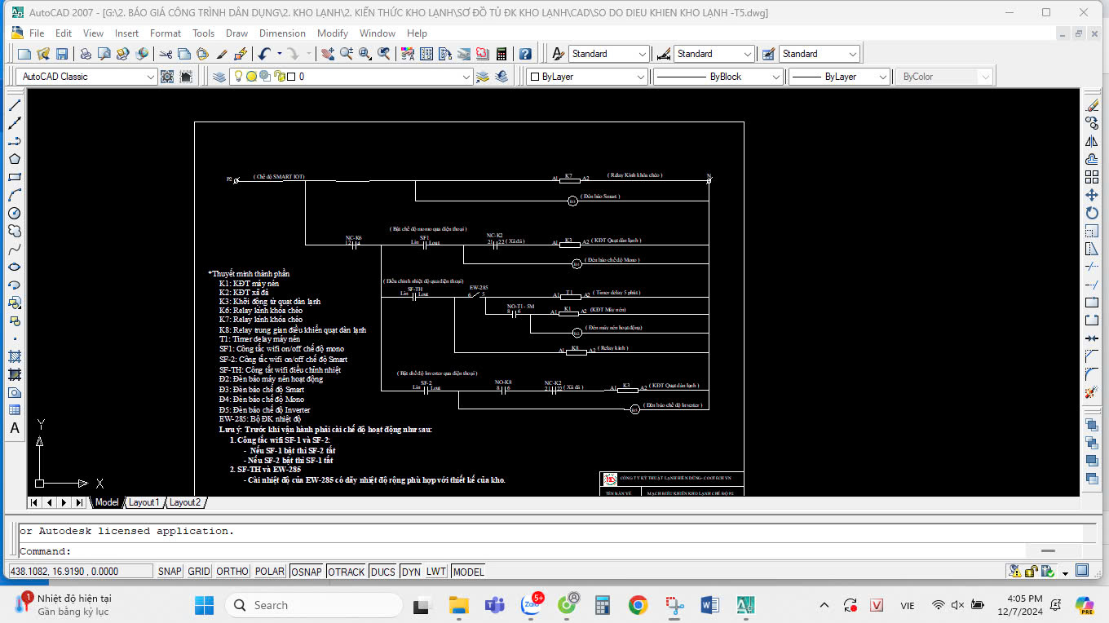Turn off OSNAP status toggle
1109x623 pixels.
pos(307,572)
